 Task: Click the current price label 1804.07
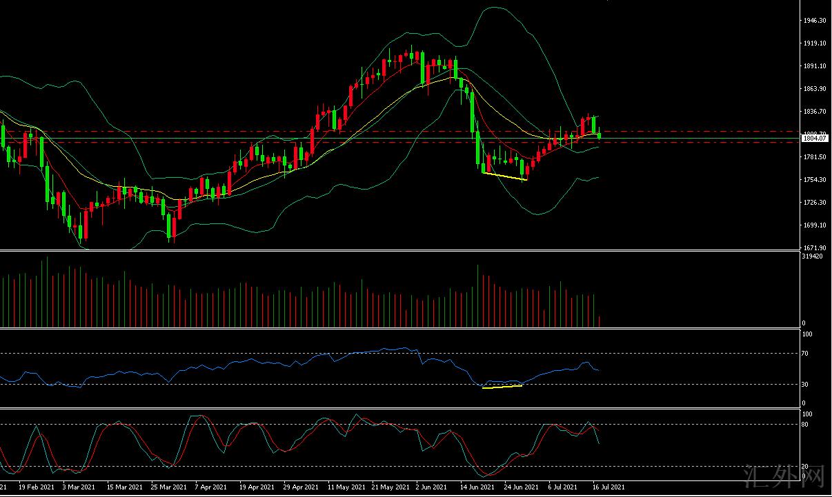tap(814, 139)
